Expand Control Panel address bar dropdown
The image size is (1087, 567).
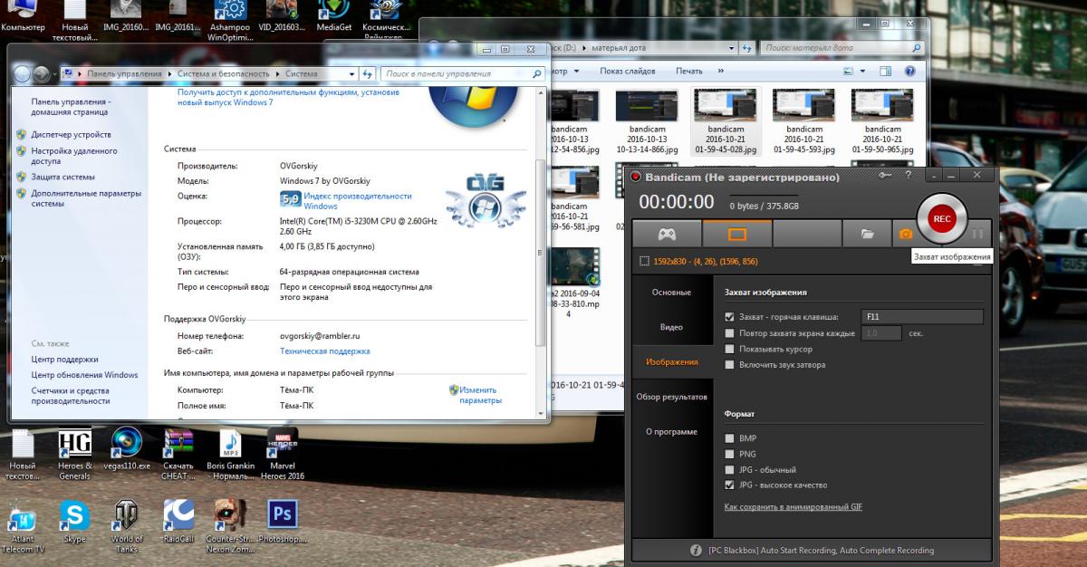pyautogui.click(x=352, y=74)
